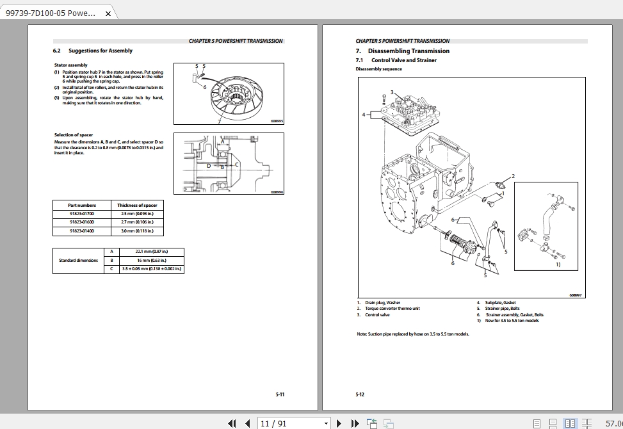Click the 'Stator assembly' subheading
The height and width of the screenshot is (429, 623).
point(70,65)
